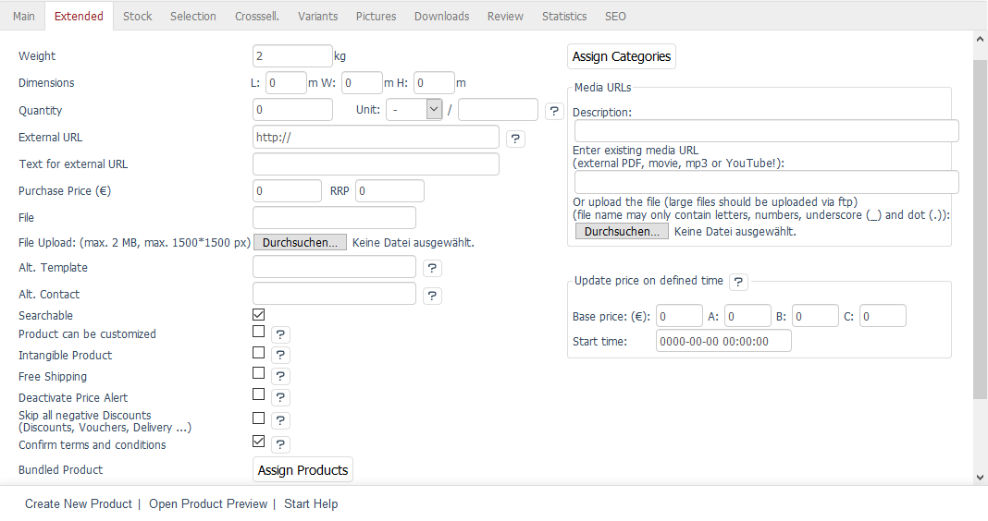This screenshot has height=521, width=988.
Task: Click the price C field
Action: point(883,316)
